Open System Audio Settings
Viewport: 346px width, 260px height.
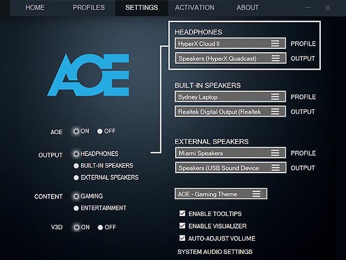(215, 252)
